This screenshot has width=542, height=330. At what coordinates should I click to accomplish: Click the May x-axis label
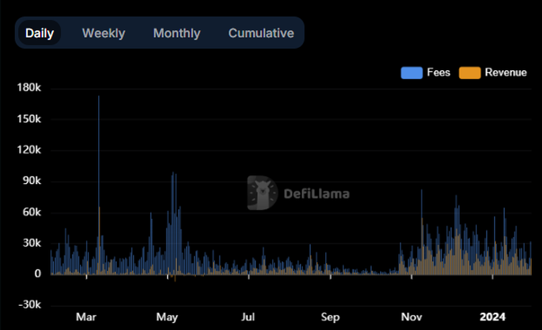(167, 317)
